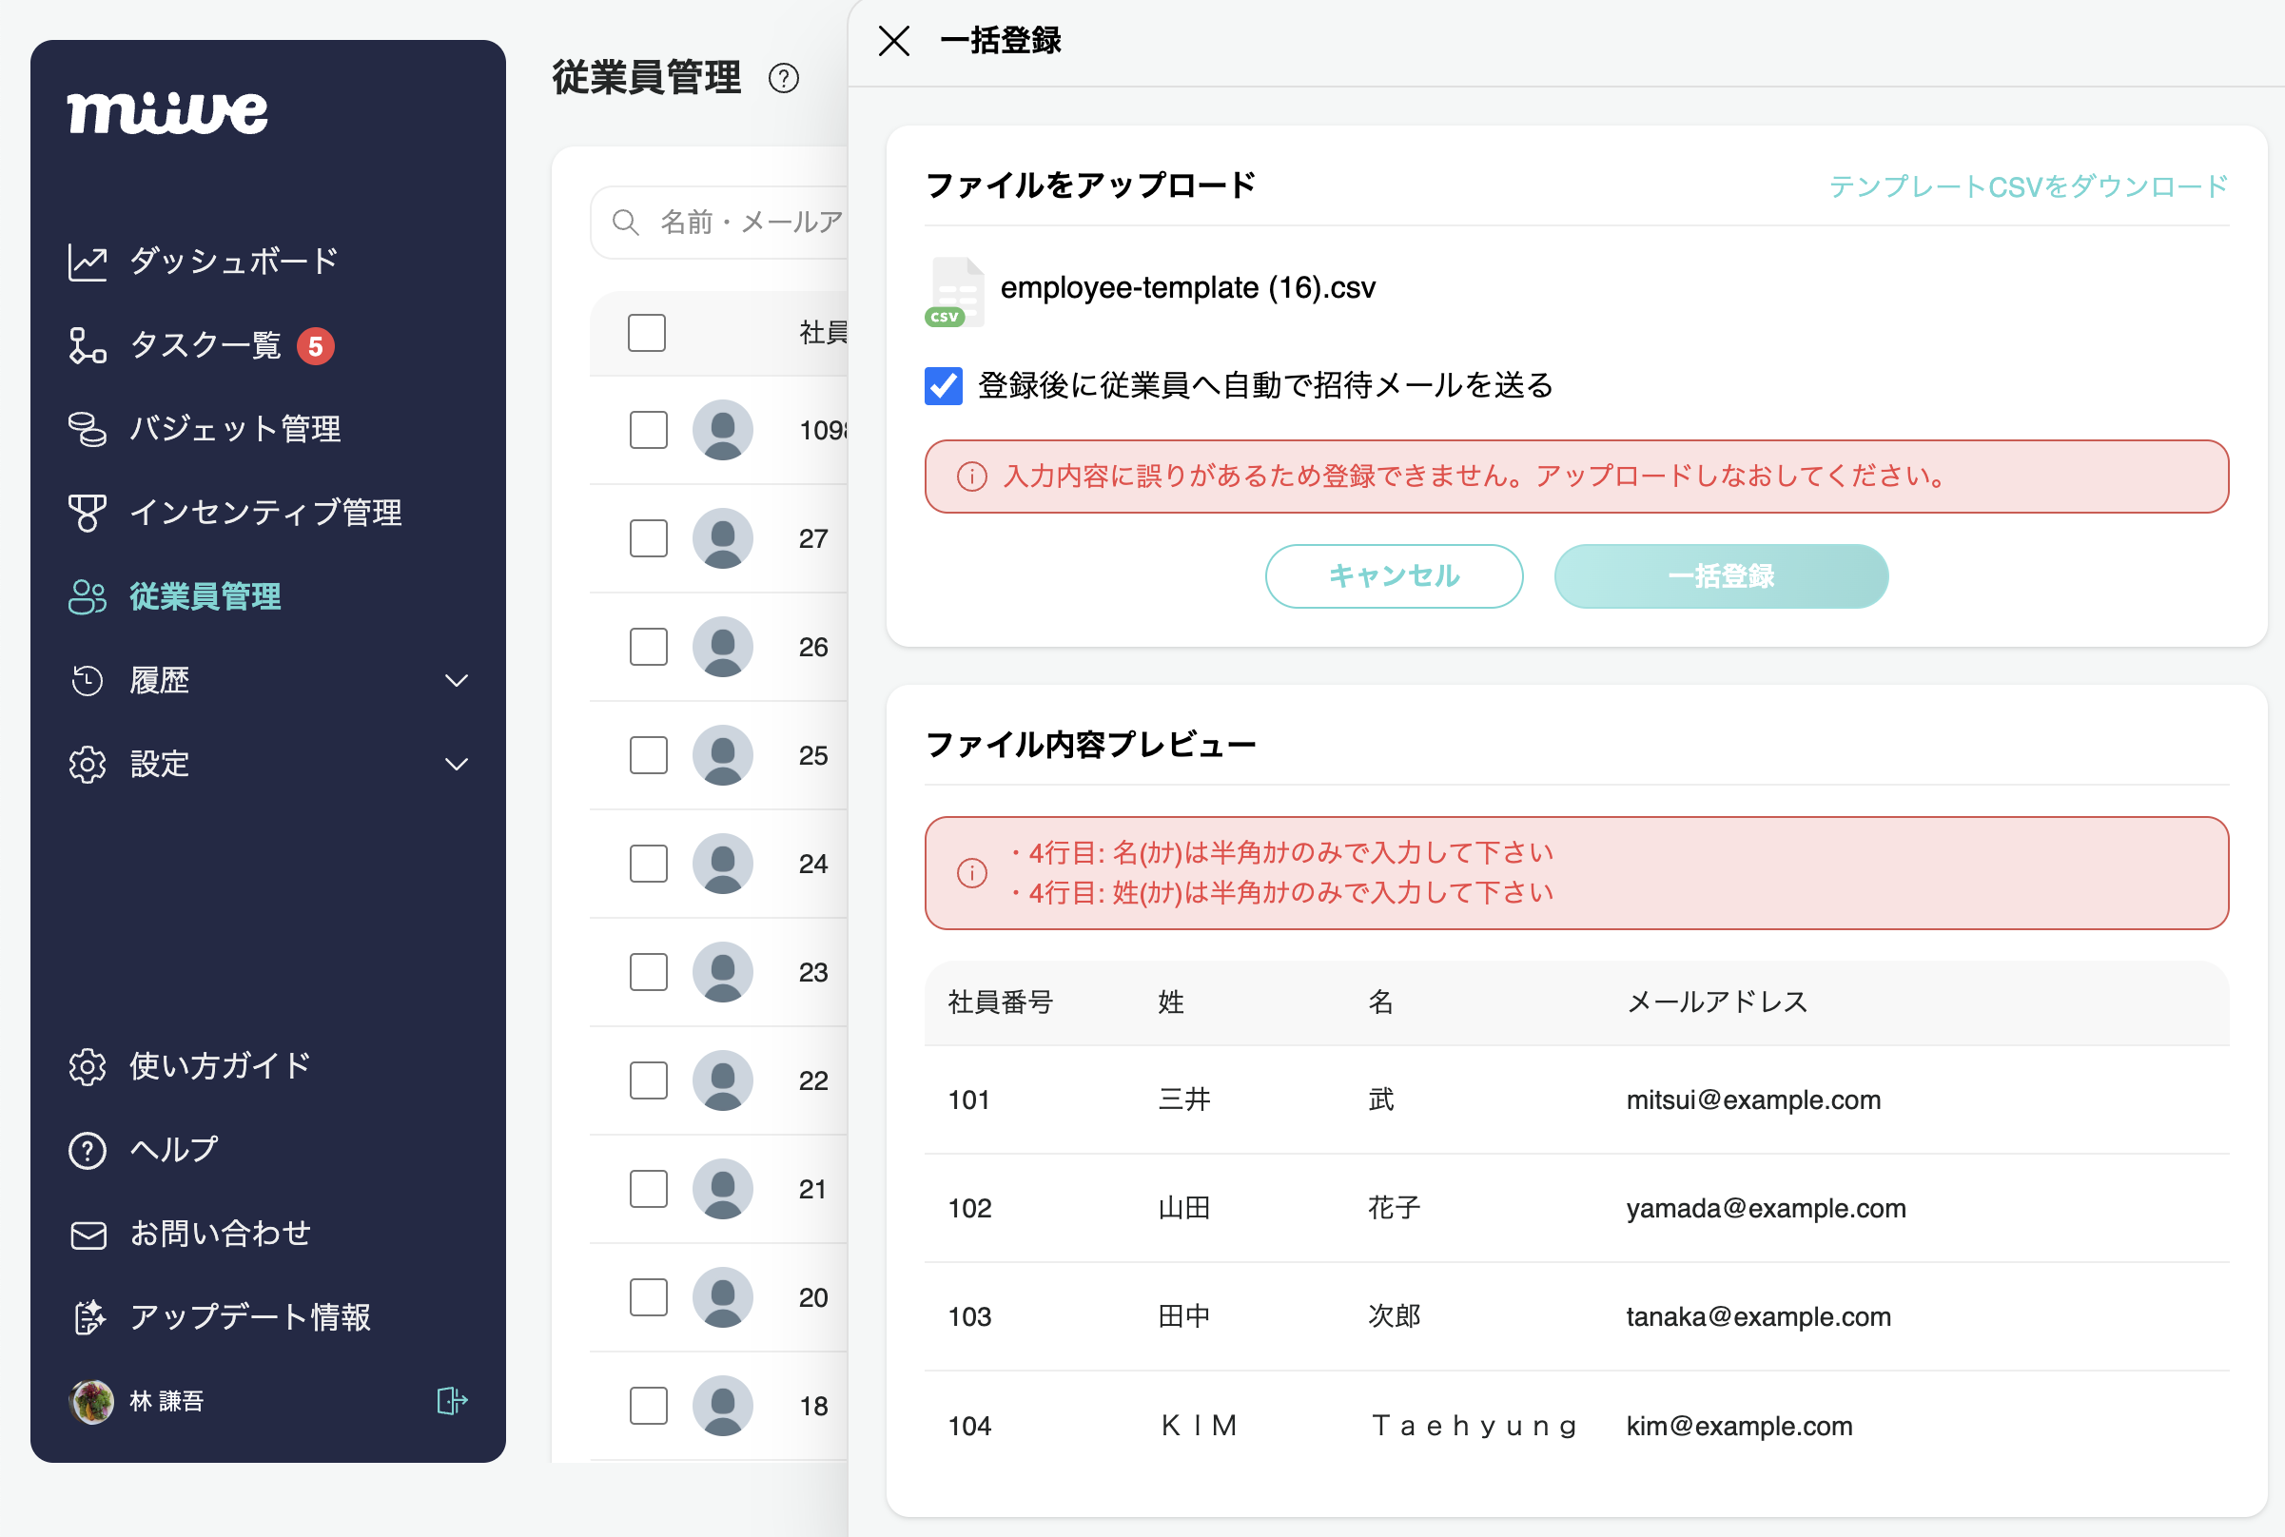Click the ヘルプ question mark icon

point(88,1150)
